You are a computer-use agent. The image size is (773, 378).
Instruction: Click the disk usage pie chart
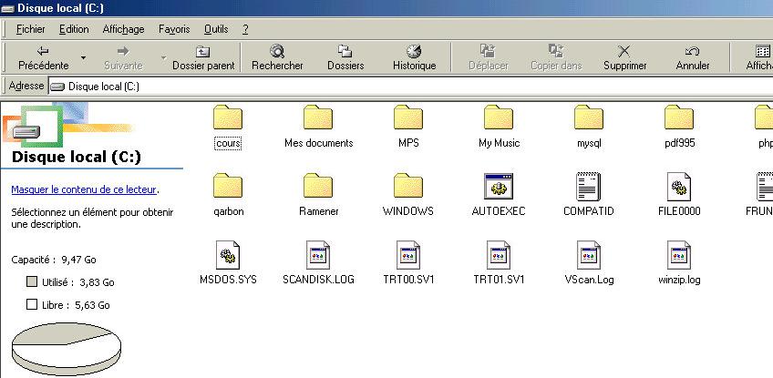[x=66, y=352]
